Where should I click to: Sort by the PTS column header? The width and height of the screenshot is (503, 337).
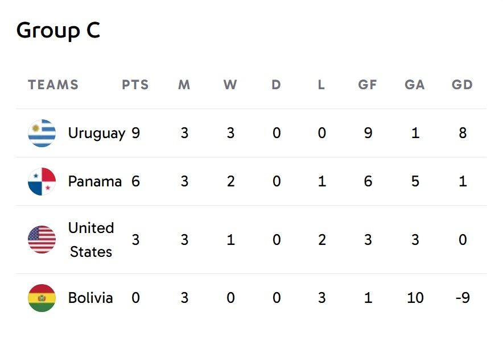pyautogui.click(x=135, y=85)
